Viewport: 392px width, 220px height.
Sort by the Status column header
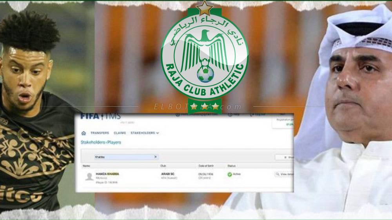(232, 166)
